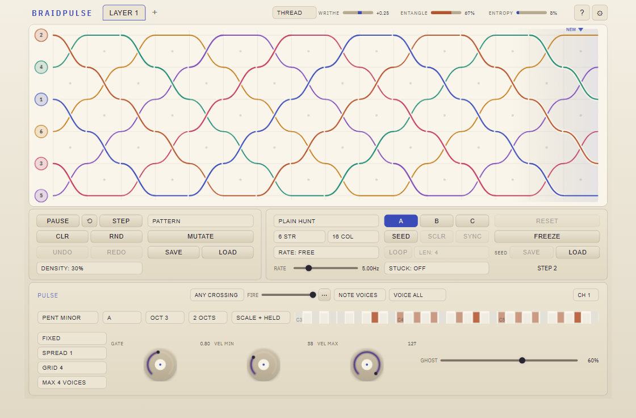636x418 pixels.
Task: Select strand circle number 6
Action: (x=41, y=132)
